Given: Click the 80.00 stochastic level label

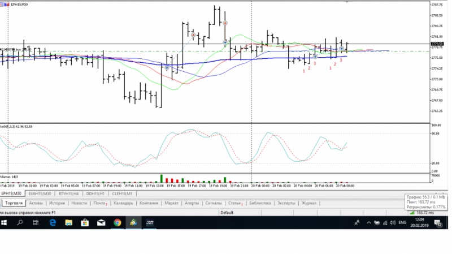Looking at the screenshot, I should point(435,134).
